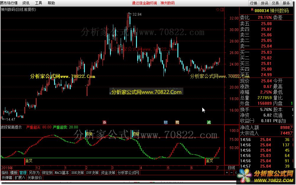
Task: Click the red R margin-trading icon
Action: [x=252, y=9]
